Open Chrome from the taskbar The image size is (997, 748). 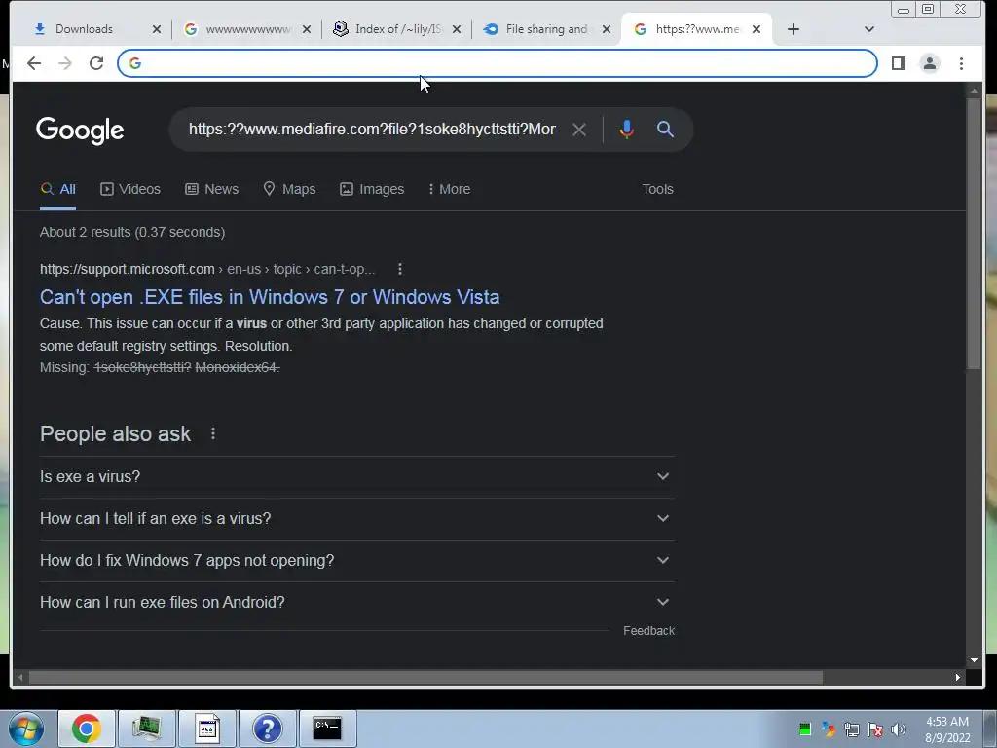pos(87,729)
